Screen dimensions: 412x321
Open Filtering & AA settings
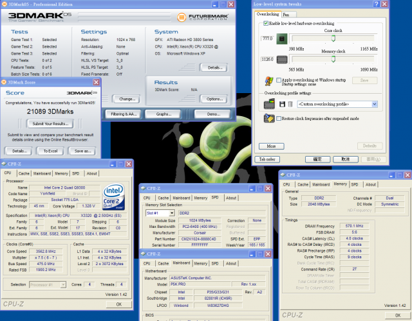[x=123, y=114]
